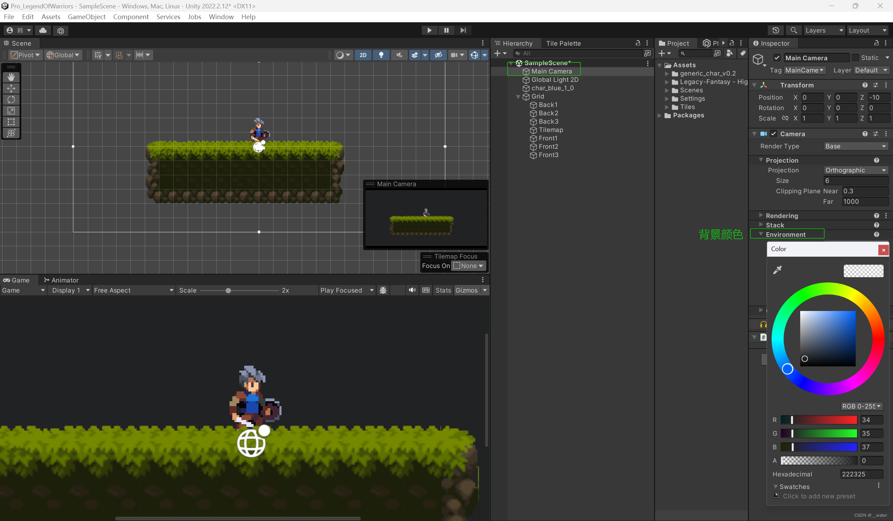This screenshot has width=893, height=521.
Task: Click the eyedropper in Color picker
Action: 777,270
